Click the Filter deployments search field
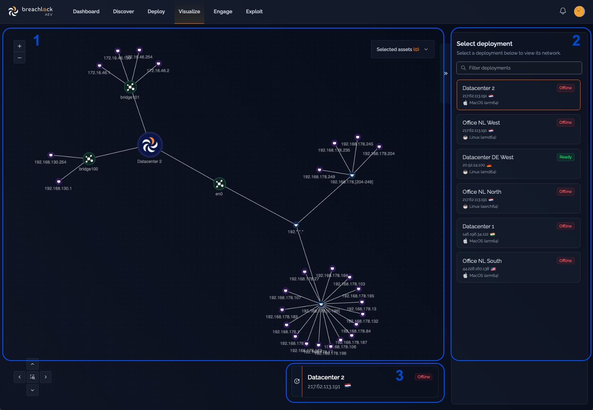 [519, 68]
